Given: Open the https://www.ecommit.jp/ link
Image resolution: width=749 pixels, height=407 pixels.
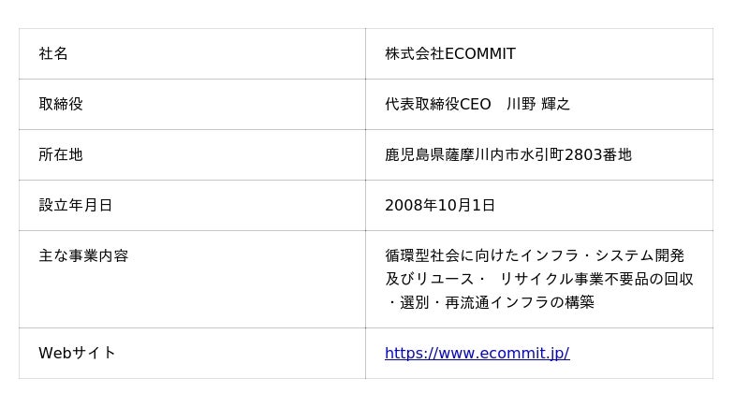Looking at the screenshot, I should [477, 353].
